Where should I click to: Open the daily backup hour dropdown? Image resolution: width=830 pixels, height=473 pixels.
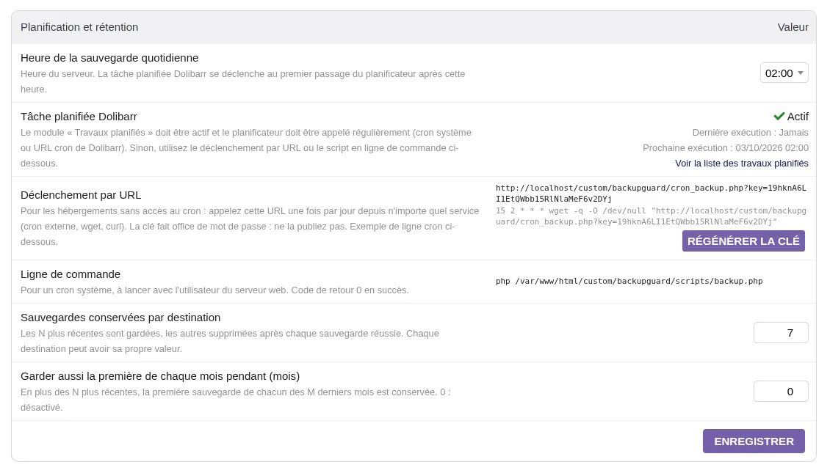coord(784,73)
